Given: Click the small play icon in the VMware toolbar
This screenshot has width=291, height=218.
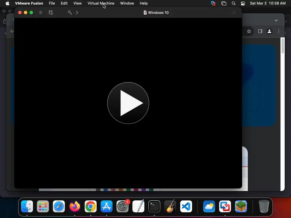Looking at the screenshot, I should 41,12.
